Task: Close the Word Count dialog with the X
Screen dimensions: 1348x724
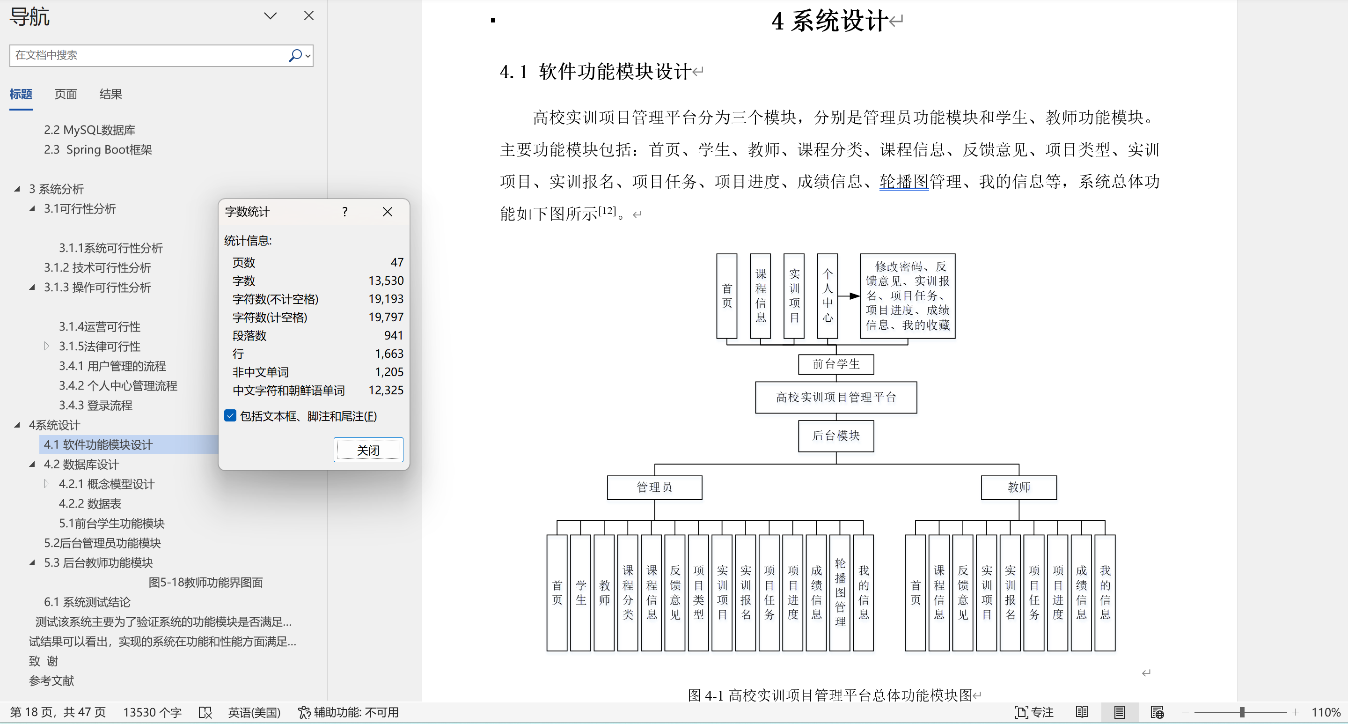Action: coord(387,212)
